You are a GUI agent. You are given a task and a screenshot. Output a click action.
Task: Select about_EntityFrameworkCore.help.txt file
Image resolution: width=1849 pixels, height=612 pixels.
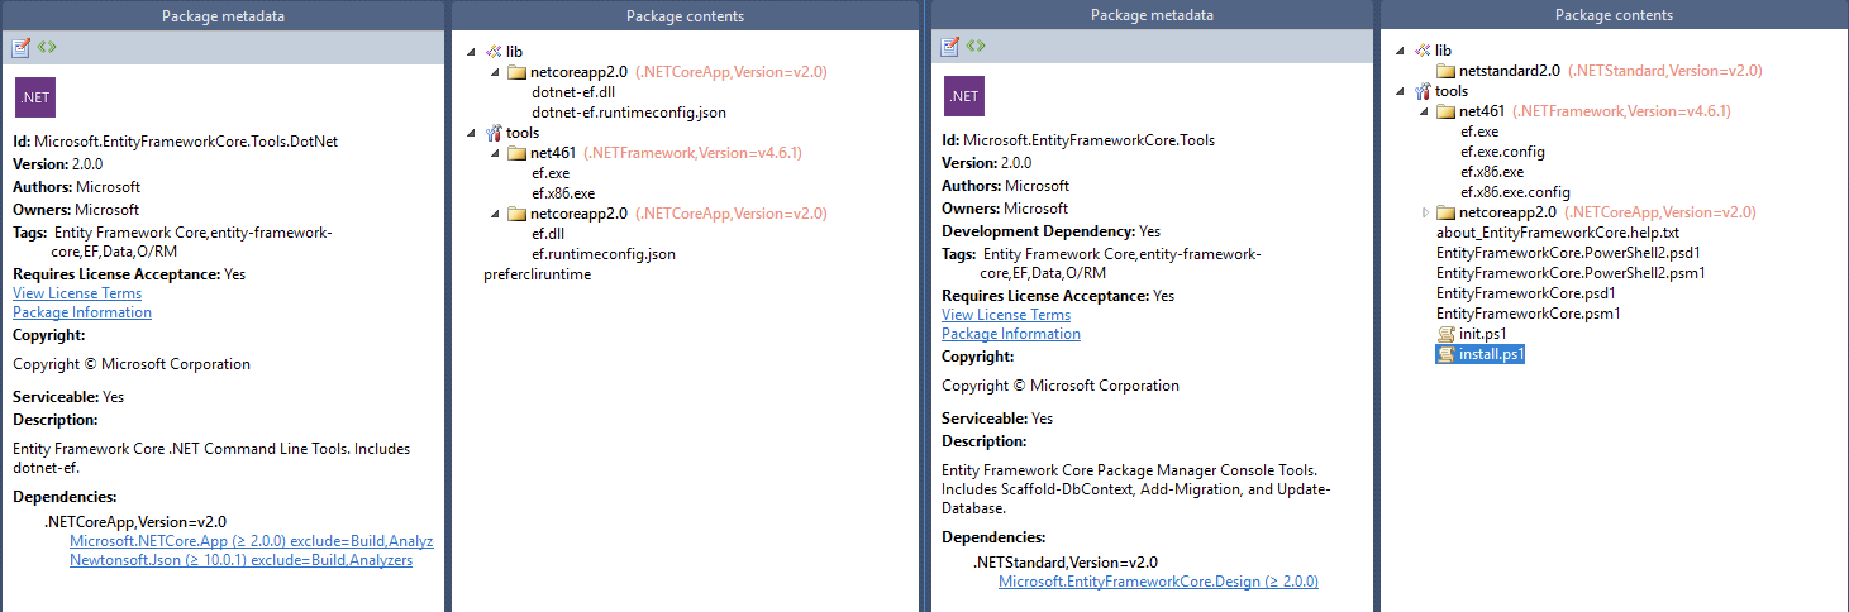tap(1557, 233)
